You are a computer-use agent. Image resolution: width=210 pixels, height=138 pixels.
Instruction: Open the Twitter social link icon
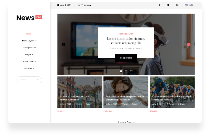(168, 5)
